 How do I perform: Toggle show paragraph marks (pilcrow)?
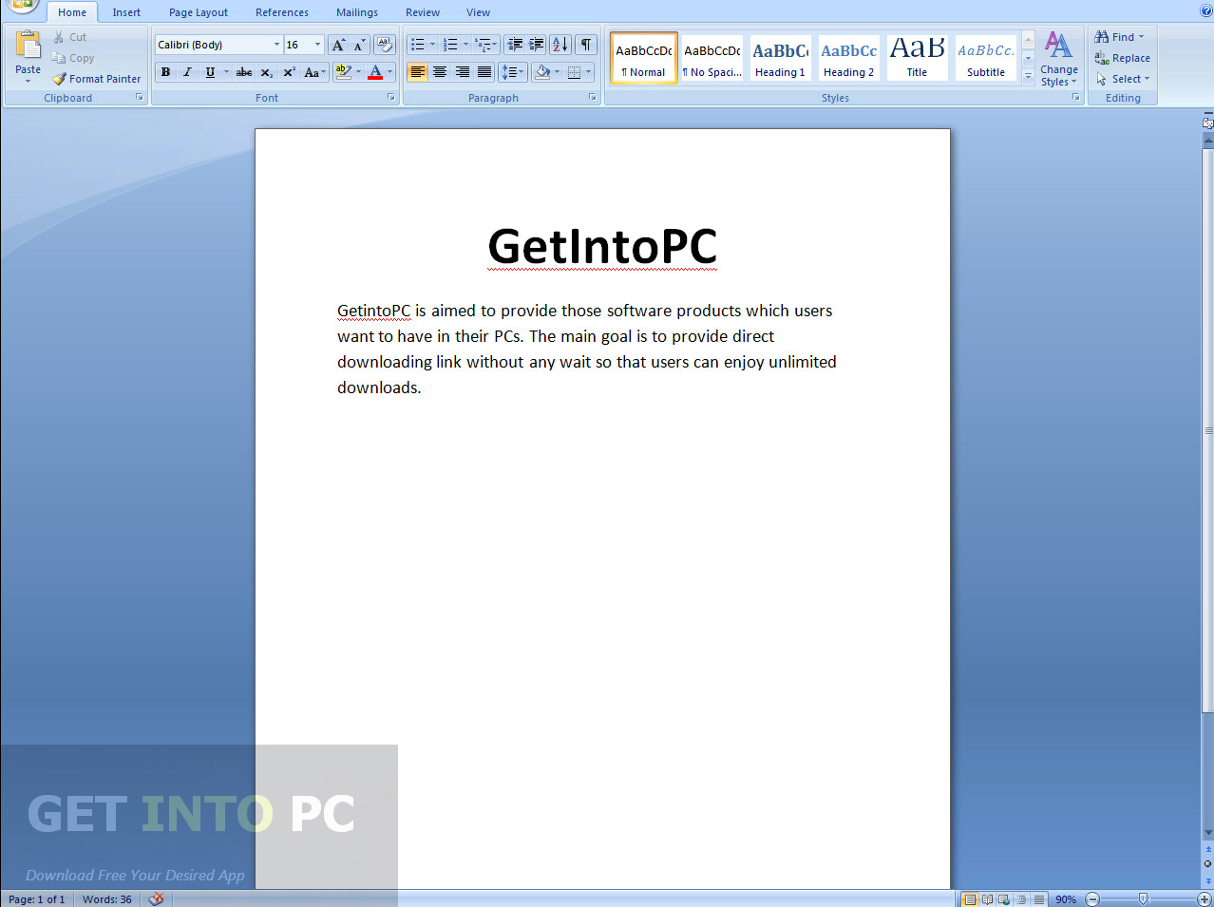[586, 45]
